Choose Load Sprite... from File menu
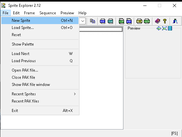This screenshot has width=182, height=137. (40, 28)
